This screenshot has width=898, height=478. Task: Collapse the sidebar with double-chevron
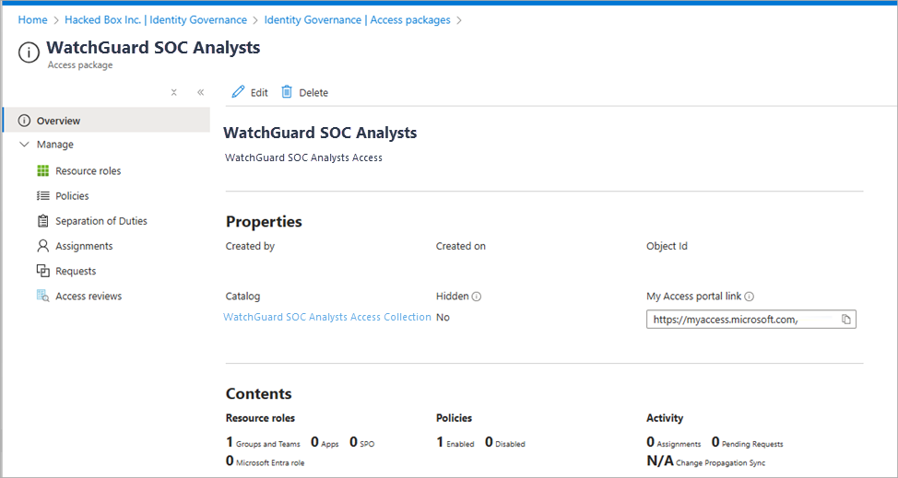click(200, 92)
